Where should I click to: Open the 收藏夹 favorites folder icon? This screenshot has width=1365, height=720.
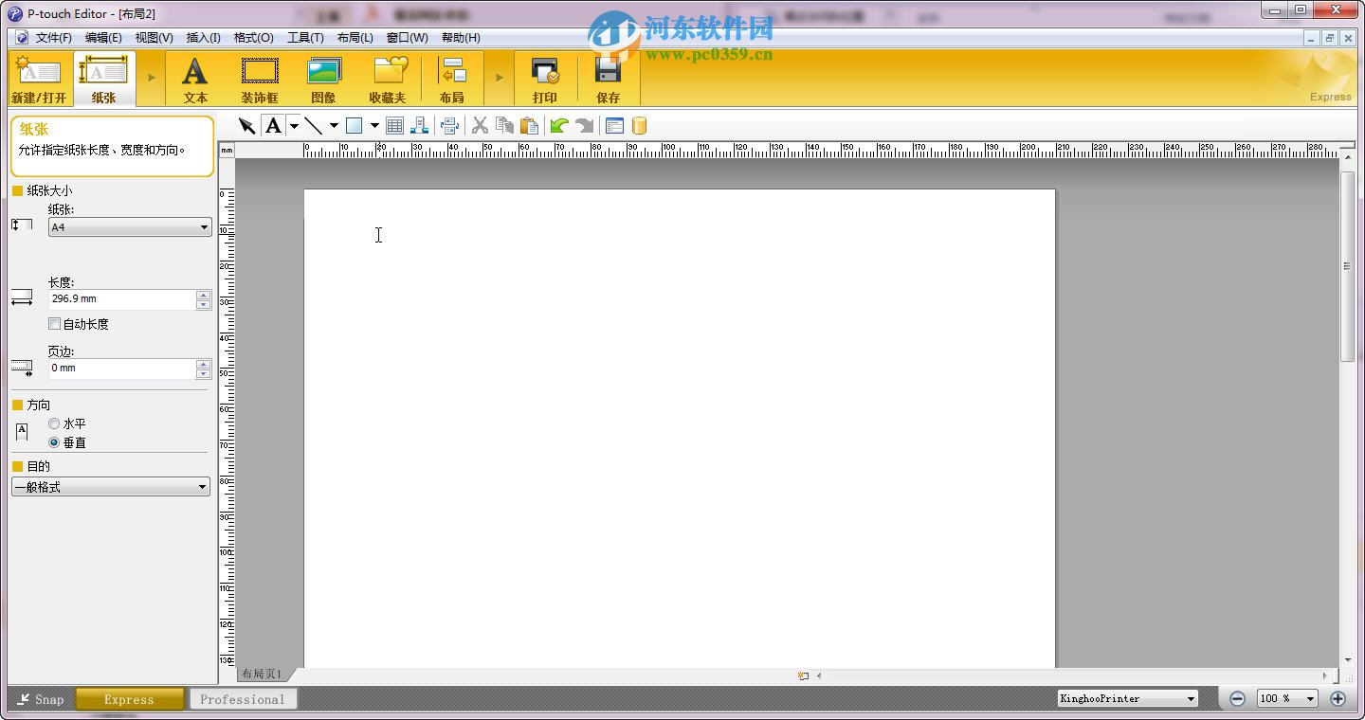pyautogui.click(x=388, y=78)
